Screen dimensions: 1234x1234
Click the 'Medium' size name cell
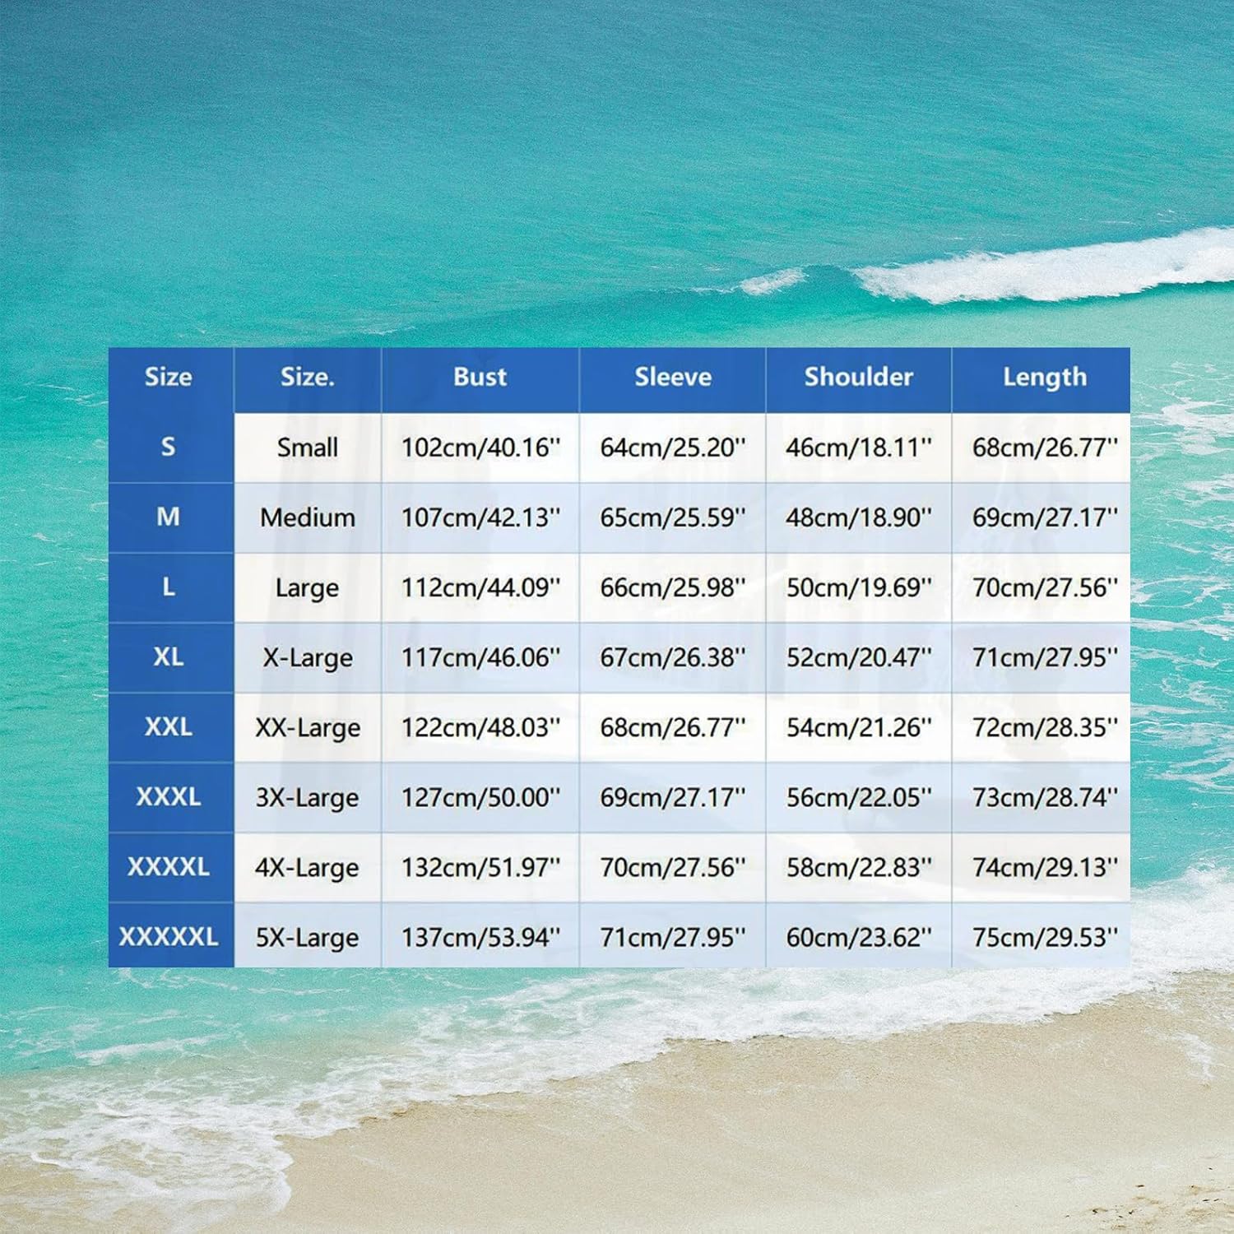(x=308, y=517)
